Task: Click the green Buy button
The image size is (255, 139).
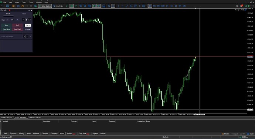Action: click(x=6, y=25)
